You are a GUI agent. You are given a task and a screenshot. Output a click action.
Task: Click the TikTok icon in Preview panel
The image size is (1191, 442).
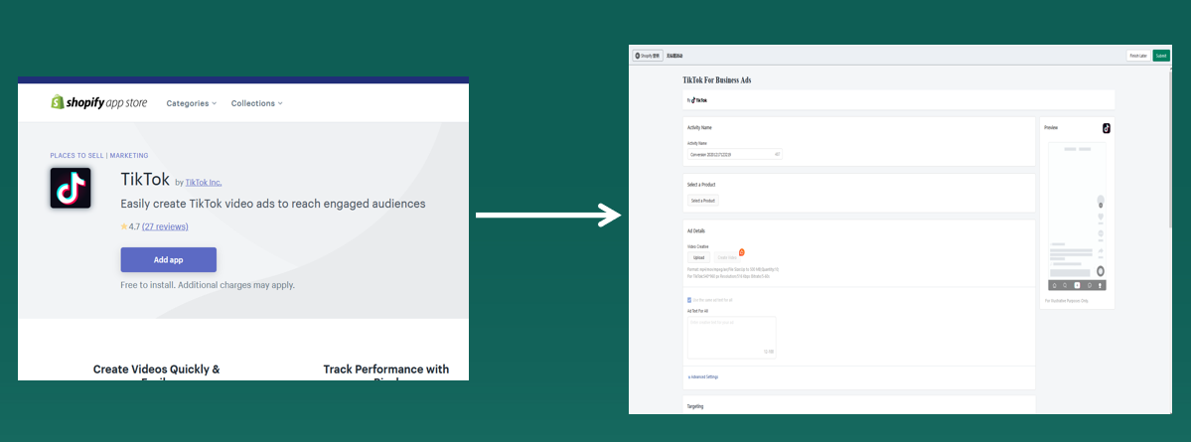click(1106, 128)
